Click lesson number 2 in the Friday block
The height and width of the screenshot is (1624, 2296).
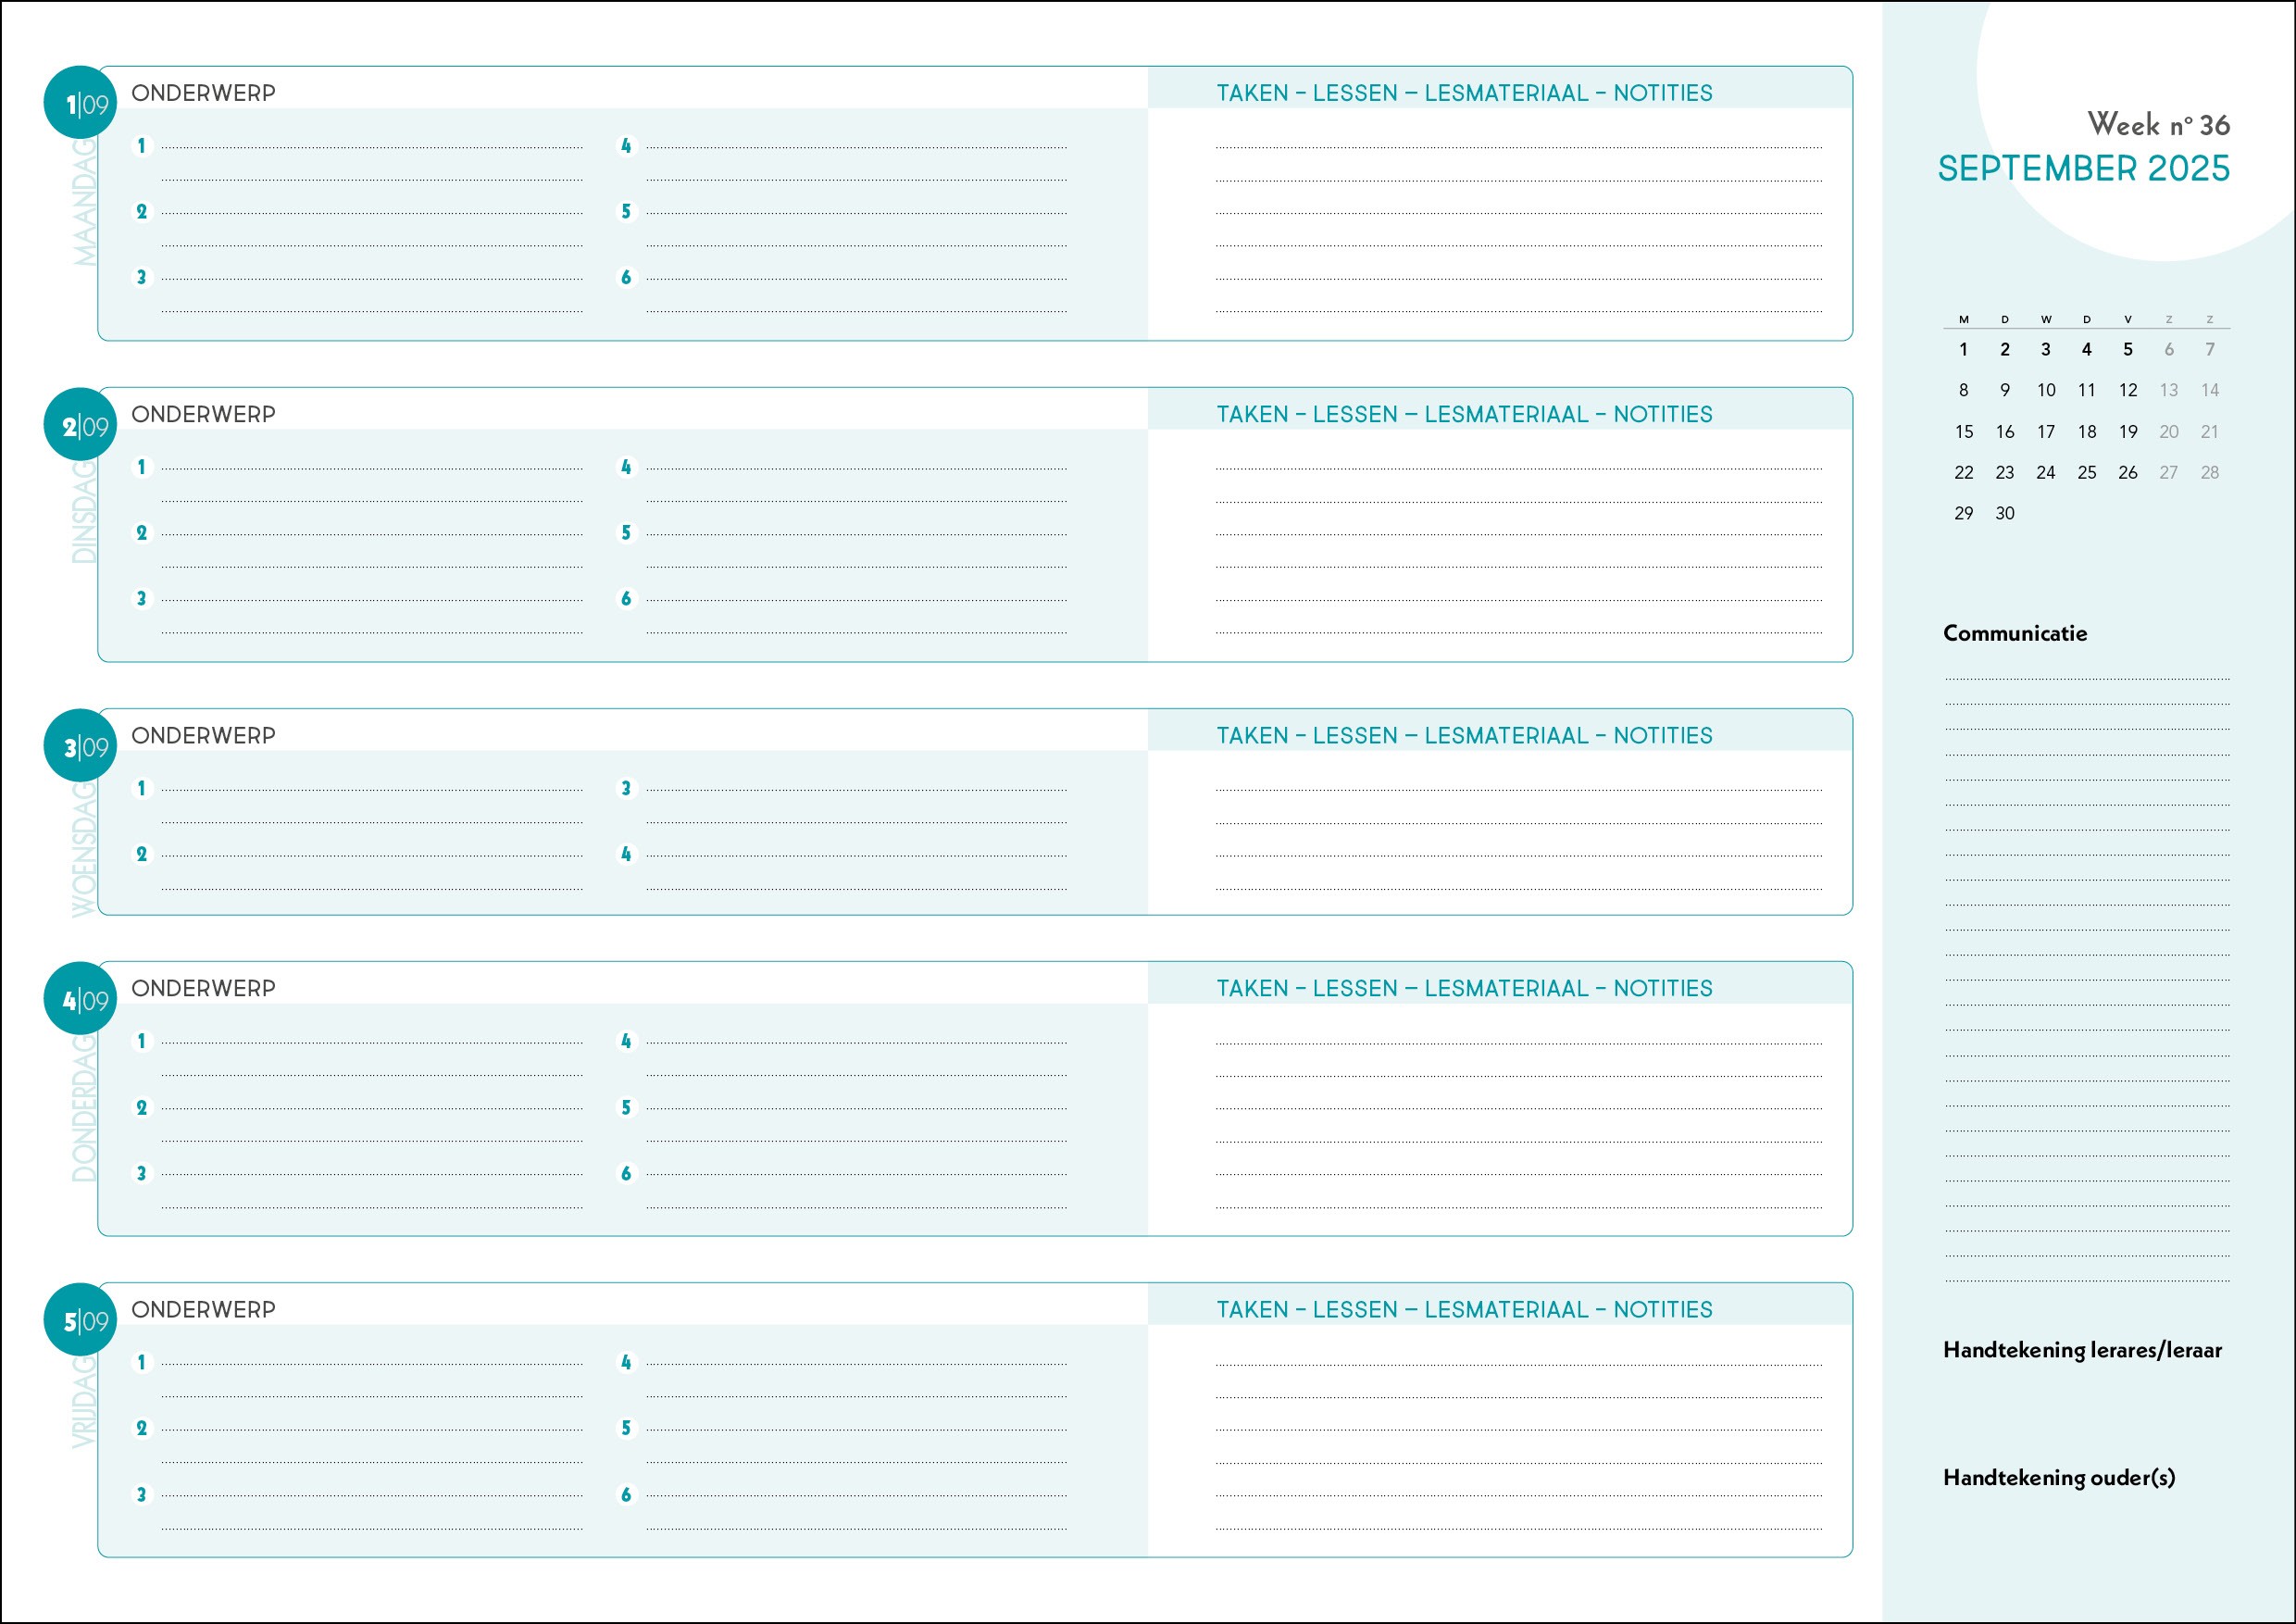pyautogui.click(x=141, y=1428)
